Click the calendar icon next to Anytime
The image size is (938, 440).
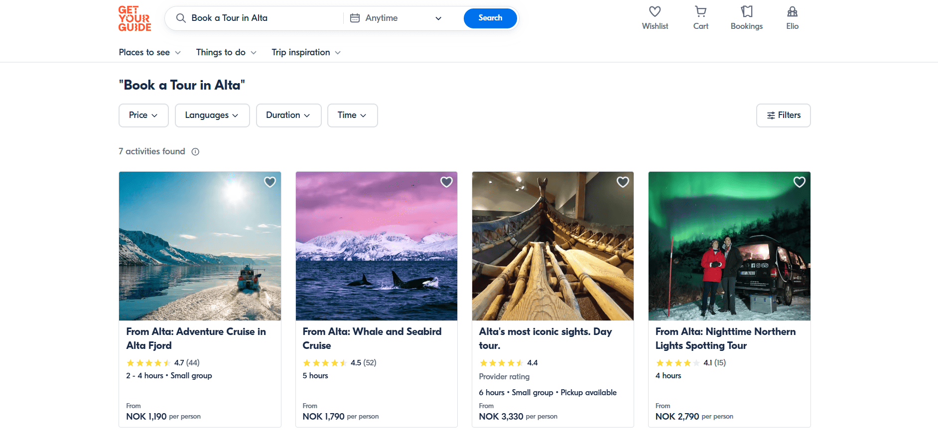point(355,18)
